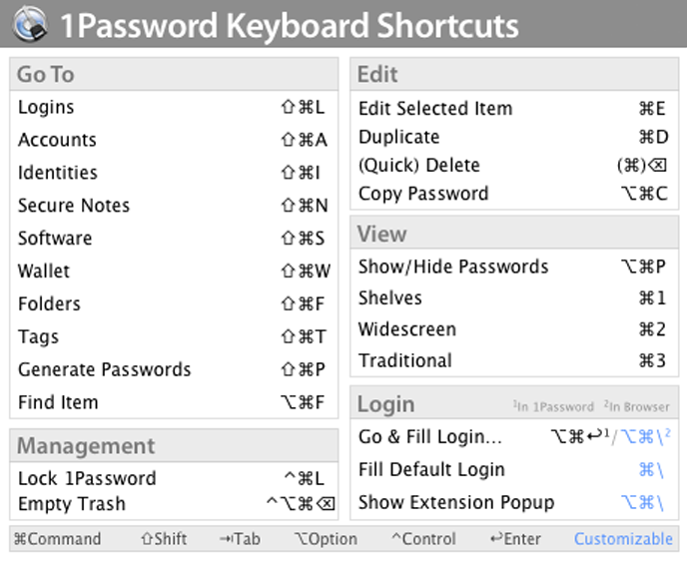Click the blue Fill Default Login shortcut
Viewport: 687px width, 561px height.
click(x=655, y=469)
